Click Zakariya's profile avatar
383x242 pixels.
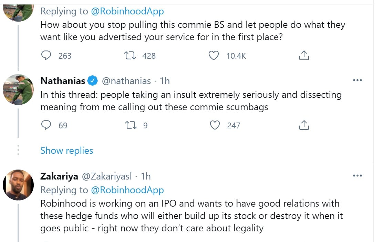pyautogui.click(x=18, y=185)
